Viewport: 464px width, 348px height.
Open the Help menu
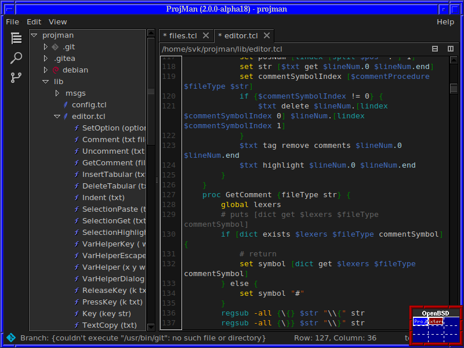(445, 21)
